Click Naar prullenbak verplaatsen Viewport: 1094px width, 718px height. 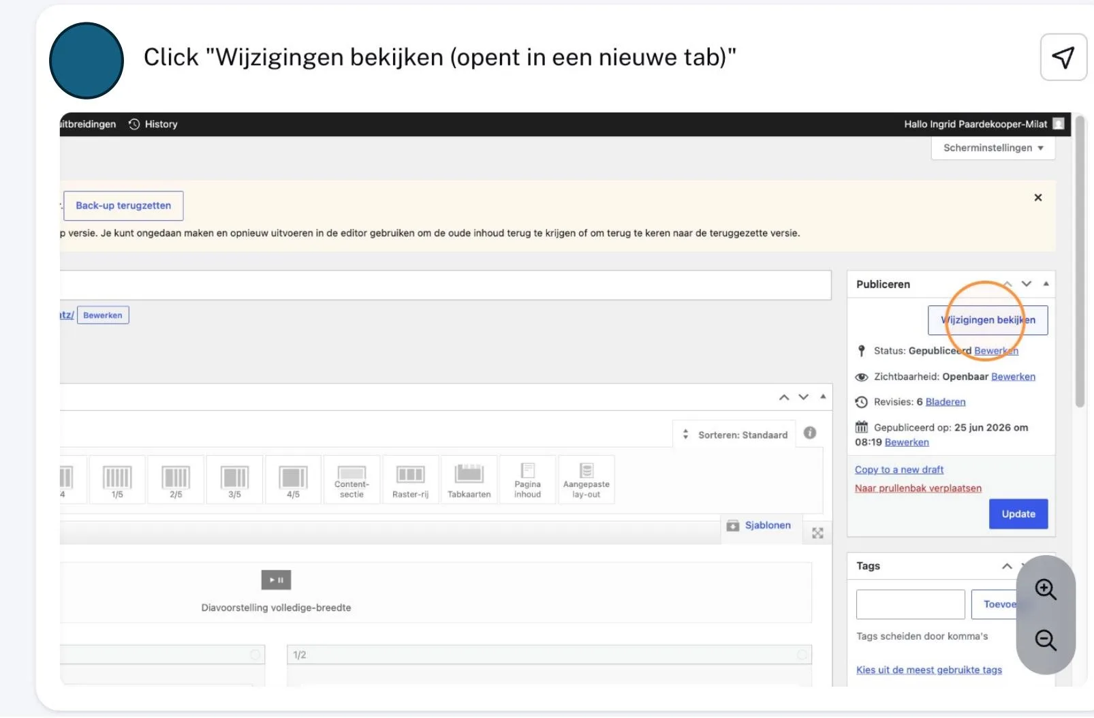[x=918, y=488]
